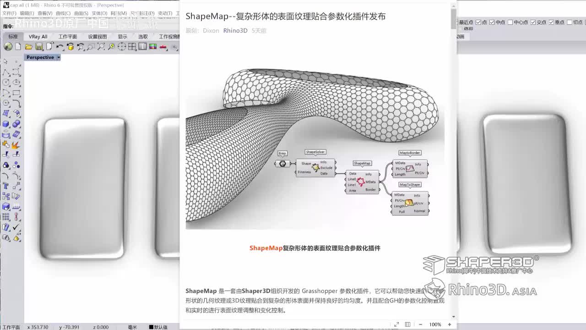Select the solid Box tool in left sidebar

tap(6, 124)
